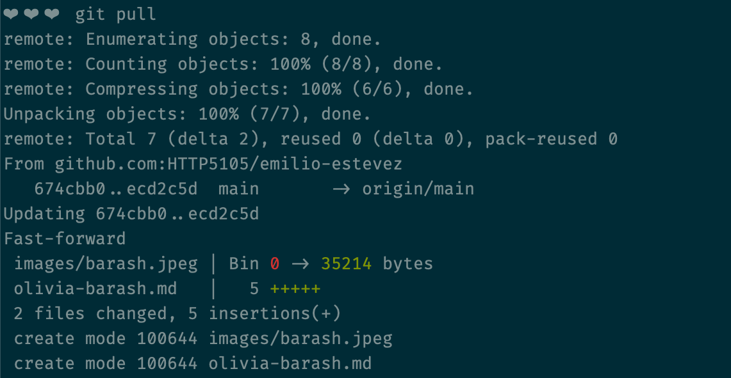731x378 pixels.
Task: Click the second heart prompt icon
Action: (x=31, y=15)
